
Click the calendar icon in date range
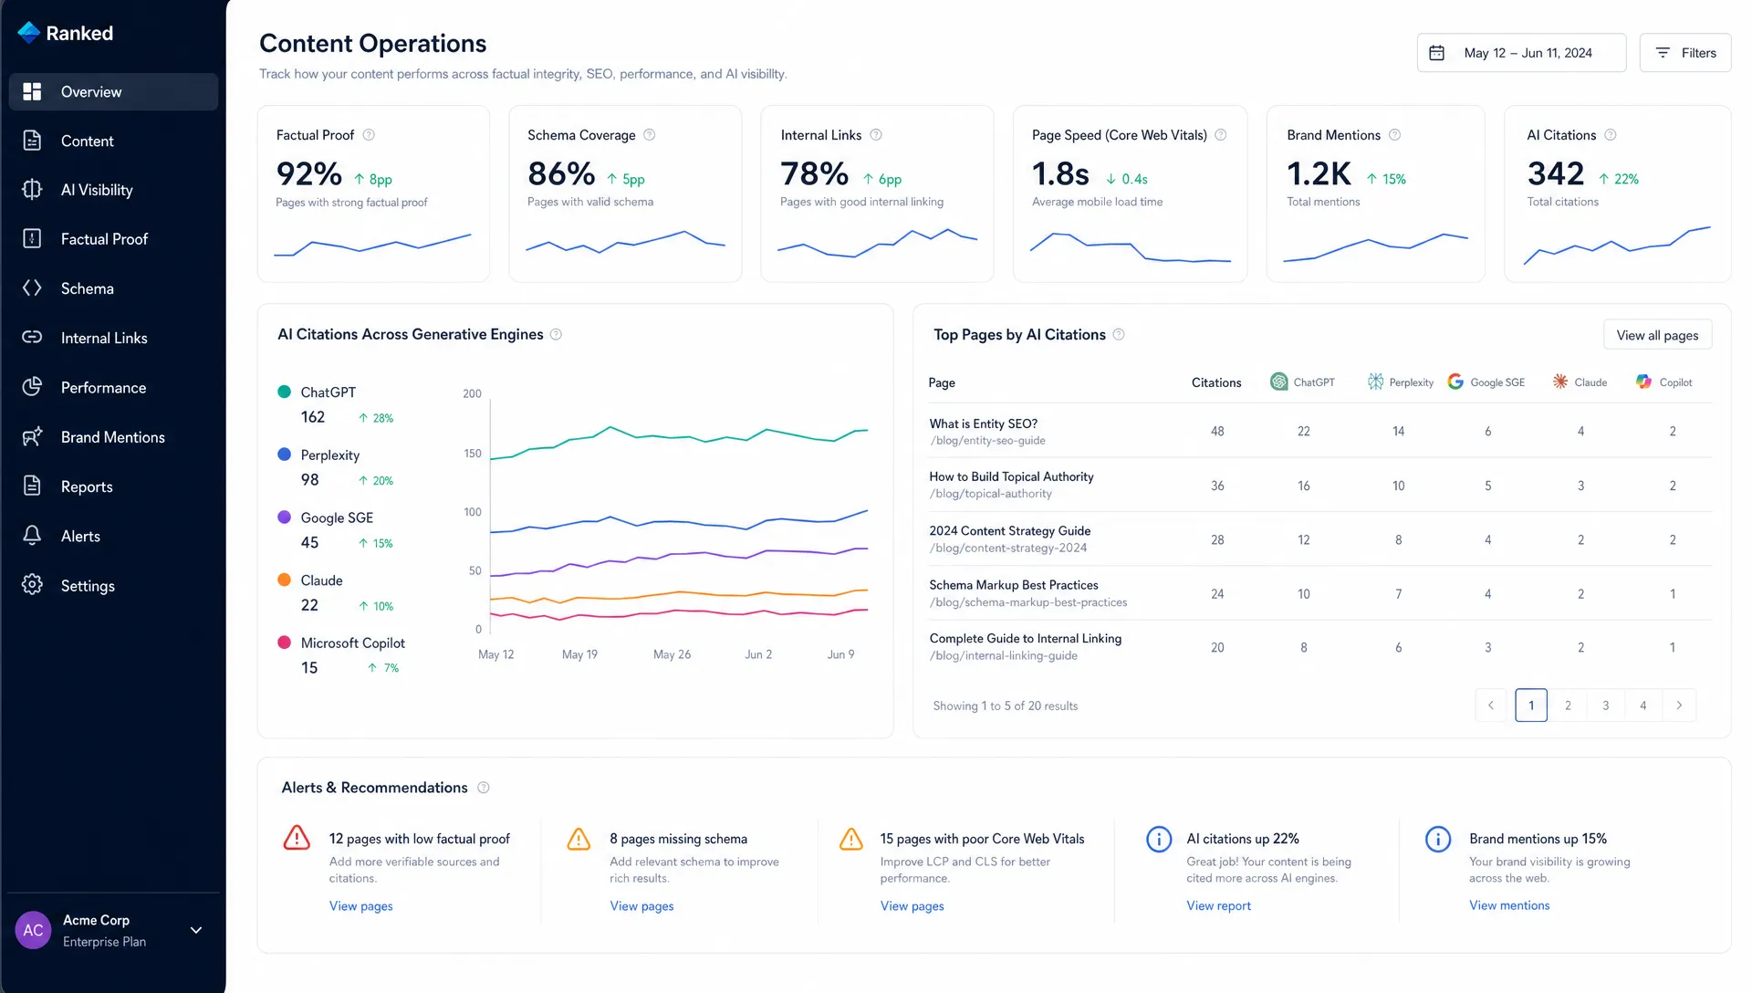(1436, 53)
